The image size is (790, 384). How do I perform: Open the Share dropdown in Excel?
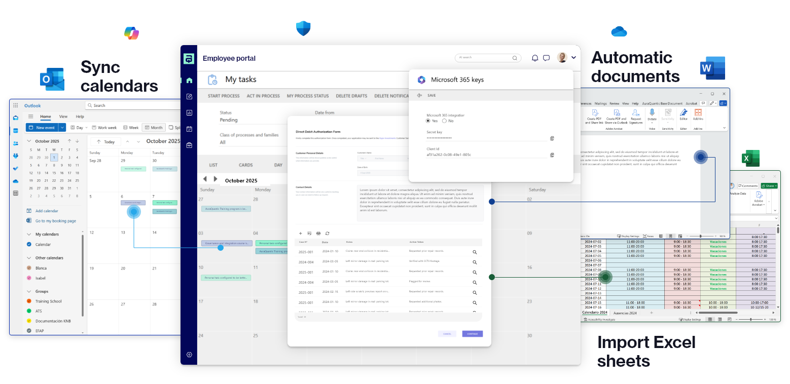[776, 185]
